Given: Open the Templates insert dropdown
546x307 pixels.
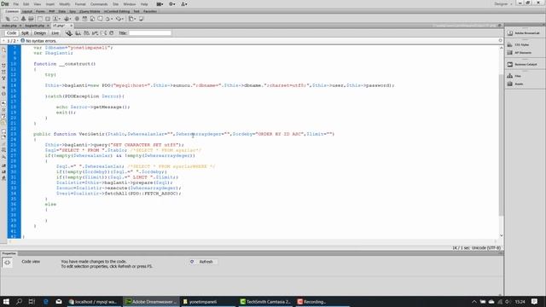Looking at the screenshot, I should coord(131,19).
